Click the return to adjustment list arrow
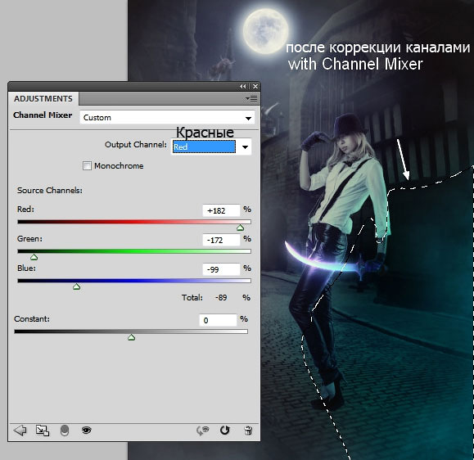 pyautogui.click(x=20, y=430)
